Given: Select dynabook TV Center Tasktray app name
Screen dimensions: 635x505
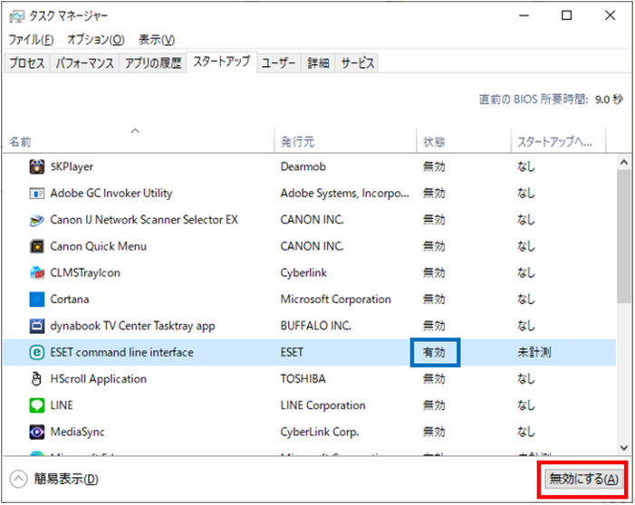Looking at the screenshot, I should pyautogui.click(x=132, y=326).
